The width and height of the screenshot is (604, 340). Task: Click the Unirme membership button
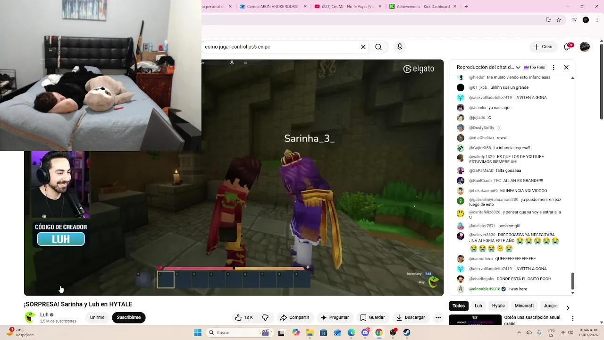click(97, 317)
